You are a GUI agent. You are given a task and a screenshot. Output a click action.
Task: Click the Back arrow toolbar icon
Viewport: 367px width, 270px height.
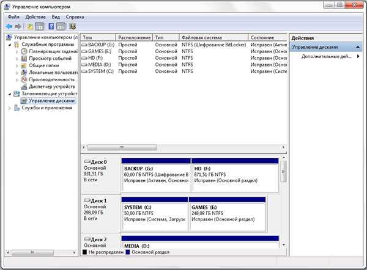(x=9, y=26)
